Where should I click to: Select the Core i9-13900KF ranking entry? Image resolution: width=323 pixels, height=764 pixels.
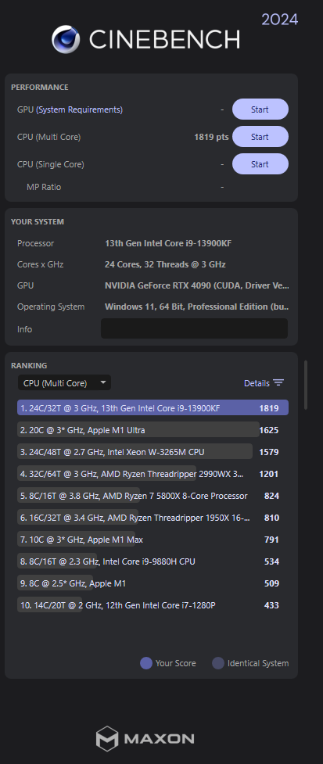[153, 408]
